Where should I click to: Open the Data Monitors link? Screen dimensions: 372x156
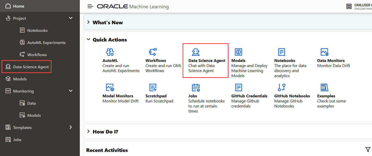pyautogui.click(x=331, y=61)
